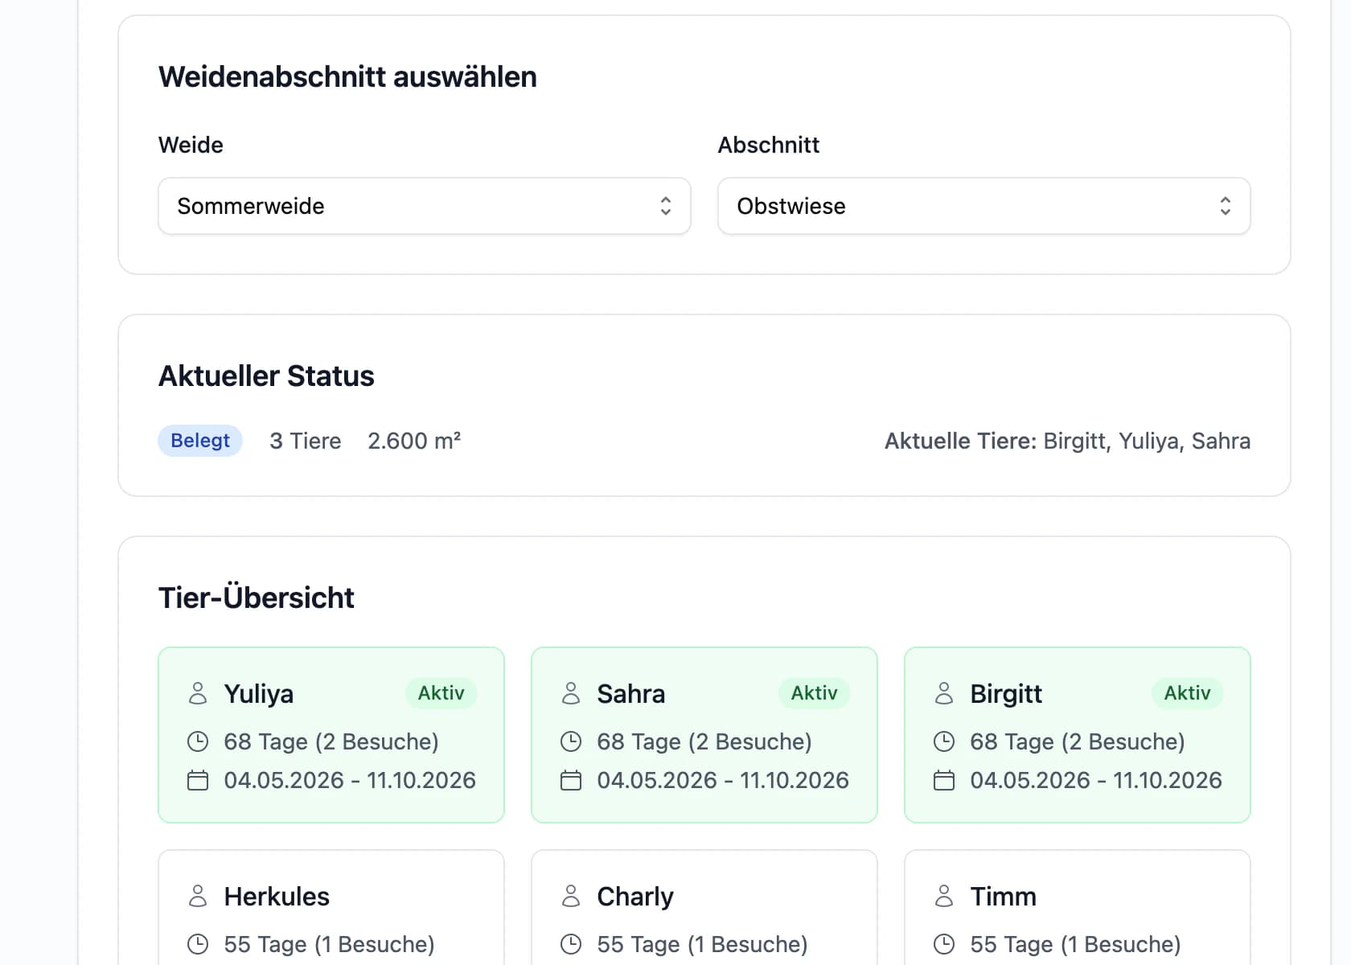Click the person icon next to Charly

click(x=571, y=896)
